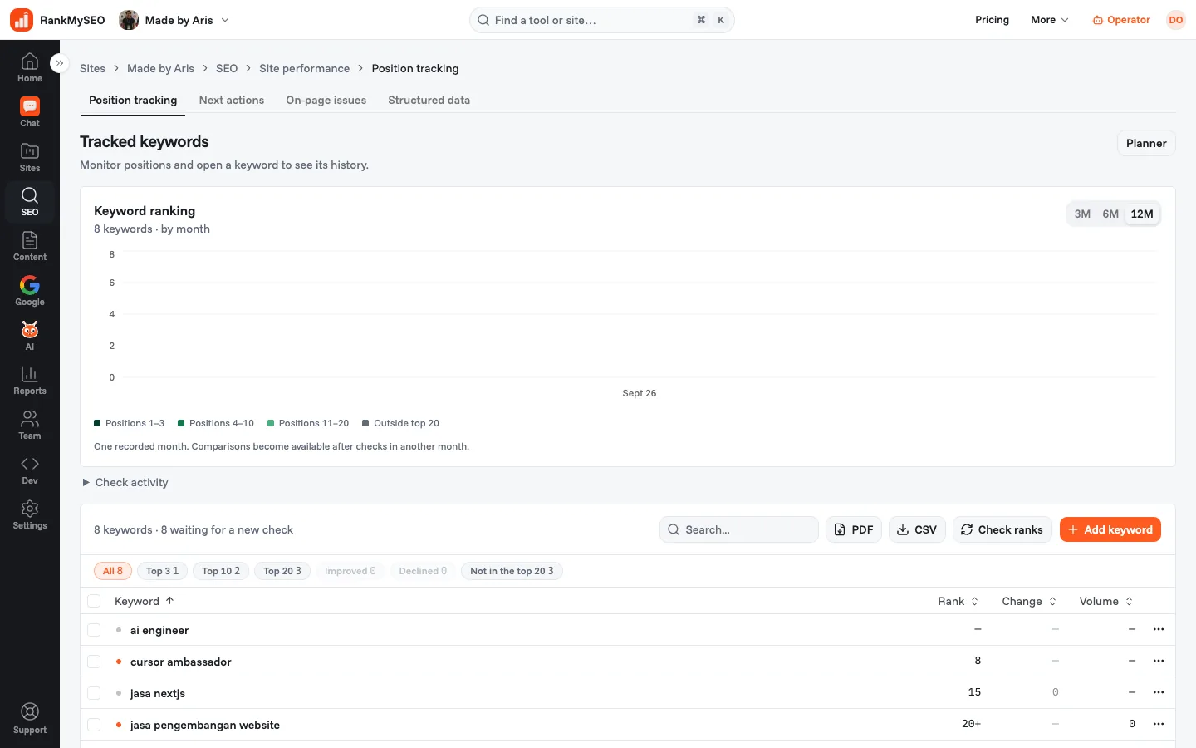Switch chart range to 3M
1196x748 pixels.
1082,214
